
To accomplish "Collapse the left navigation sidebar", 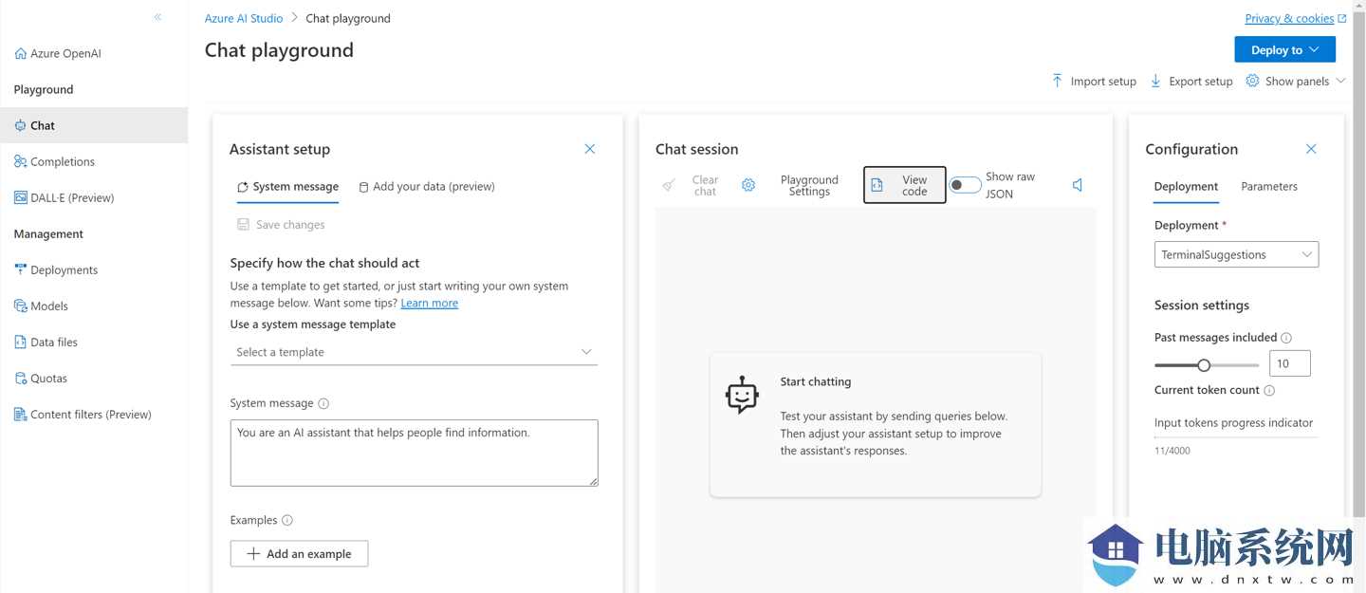I will pyautogui.click(x=157, y=17).
